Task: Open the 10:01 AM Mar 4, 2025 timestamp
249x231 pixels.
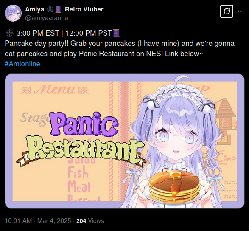Action: (x=38, y=221)
